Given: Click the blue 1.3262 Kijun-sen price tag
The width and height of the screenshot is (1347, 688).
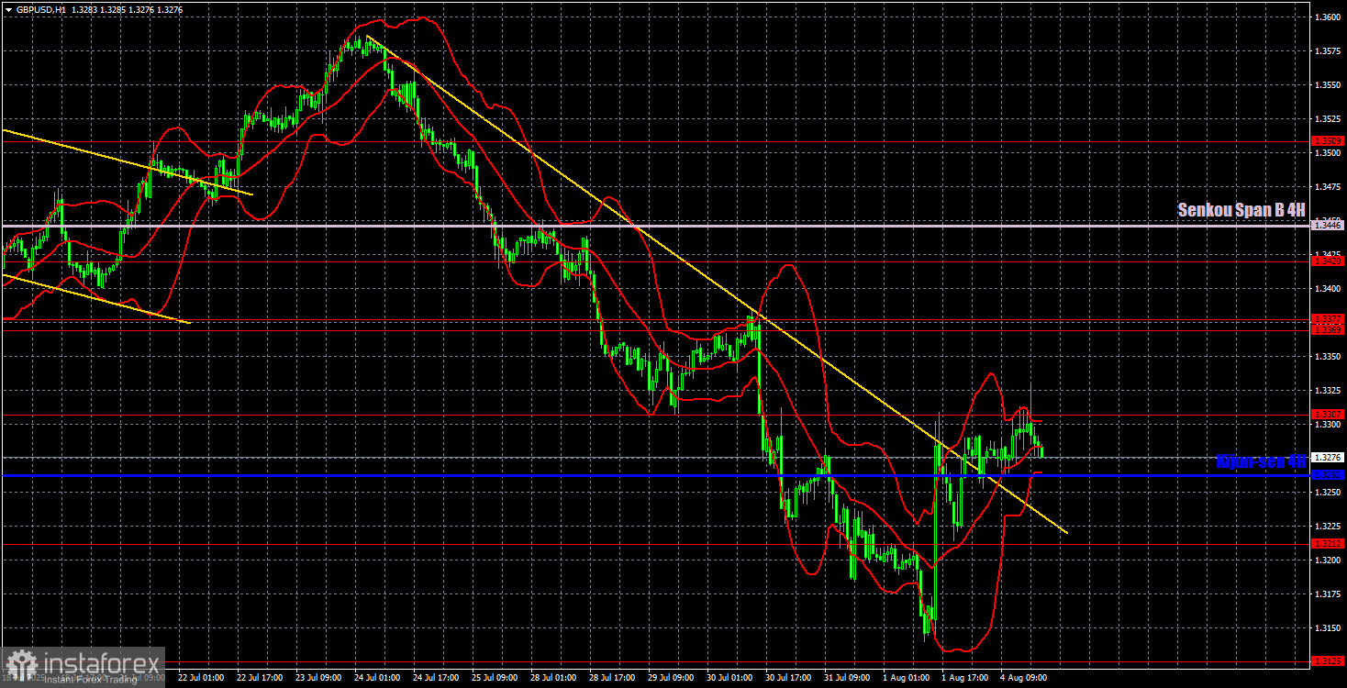Looking at the screenshot, I should tap(1327, 475).
